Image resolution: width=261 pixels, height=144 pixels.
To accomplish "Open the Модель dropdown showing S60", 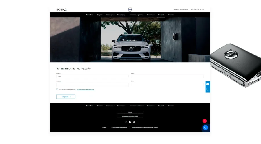I will [x=93, y=76].
